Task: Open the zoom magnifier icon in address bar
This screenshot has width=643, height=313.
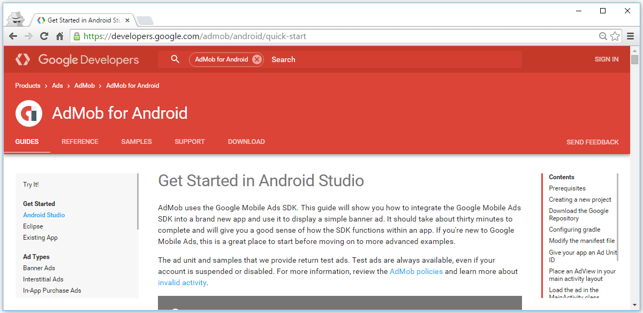Action: pyautogui.click(x=603, y=36)
